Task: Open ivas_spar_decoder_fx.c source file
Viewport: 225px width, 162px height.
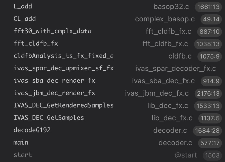Action: click(176, 69)
